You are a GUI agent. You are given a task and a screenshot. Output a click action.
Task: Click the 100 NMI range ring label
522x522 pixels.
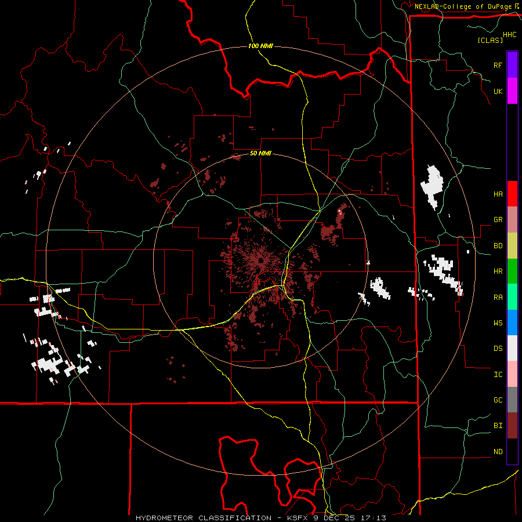click(x=260, y=46)
